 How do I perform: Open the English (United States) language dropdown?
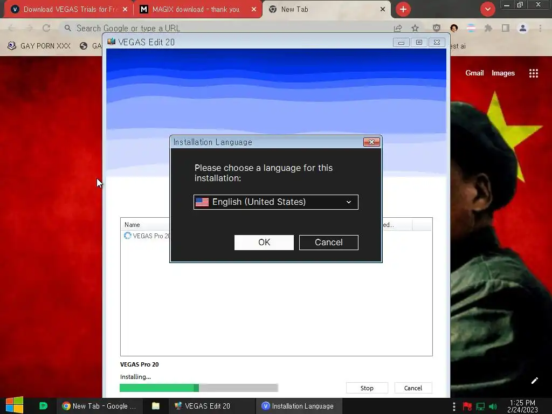(275, 202)
